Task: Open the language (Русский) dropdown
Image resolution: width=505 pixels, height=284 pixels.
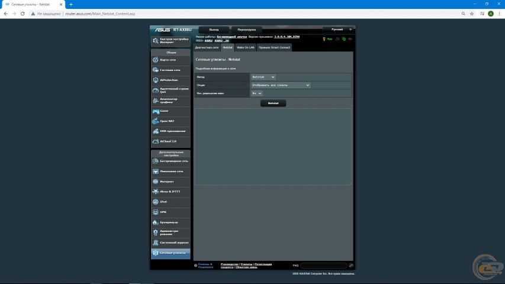Action: point(339,30)
